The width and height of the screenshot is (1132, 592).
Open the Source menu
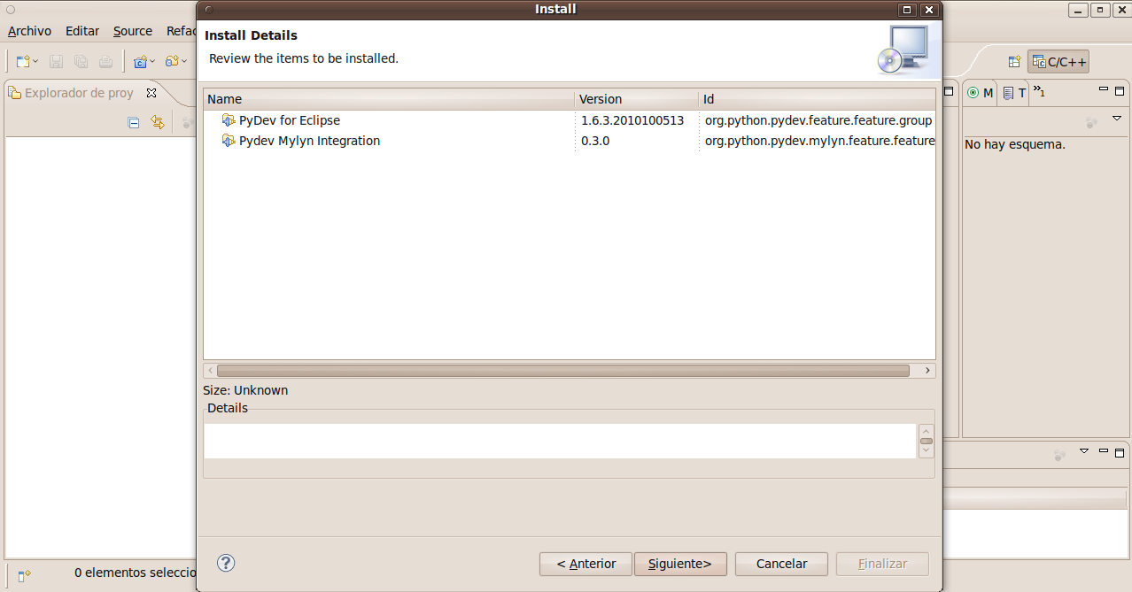pos(133,31)
